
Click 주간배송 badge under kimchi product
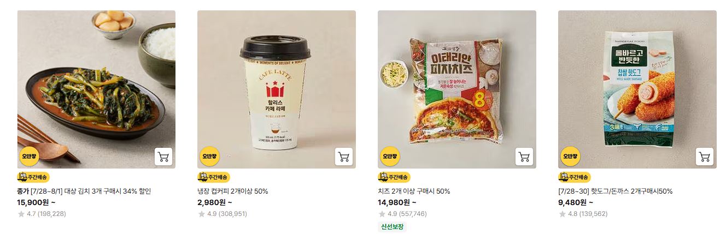pyautogui.click(x=33, y=177)
